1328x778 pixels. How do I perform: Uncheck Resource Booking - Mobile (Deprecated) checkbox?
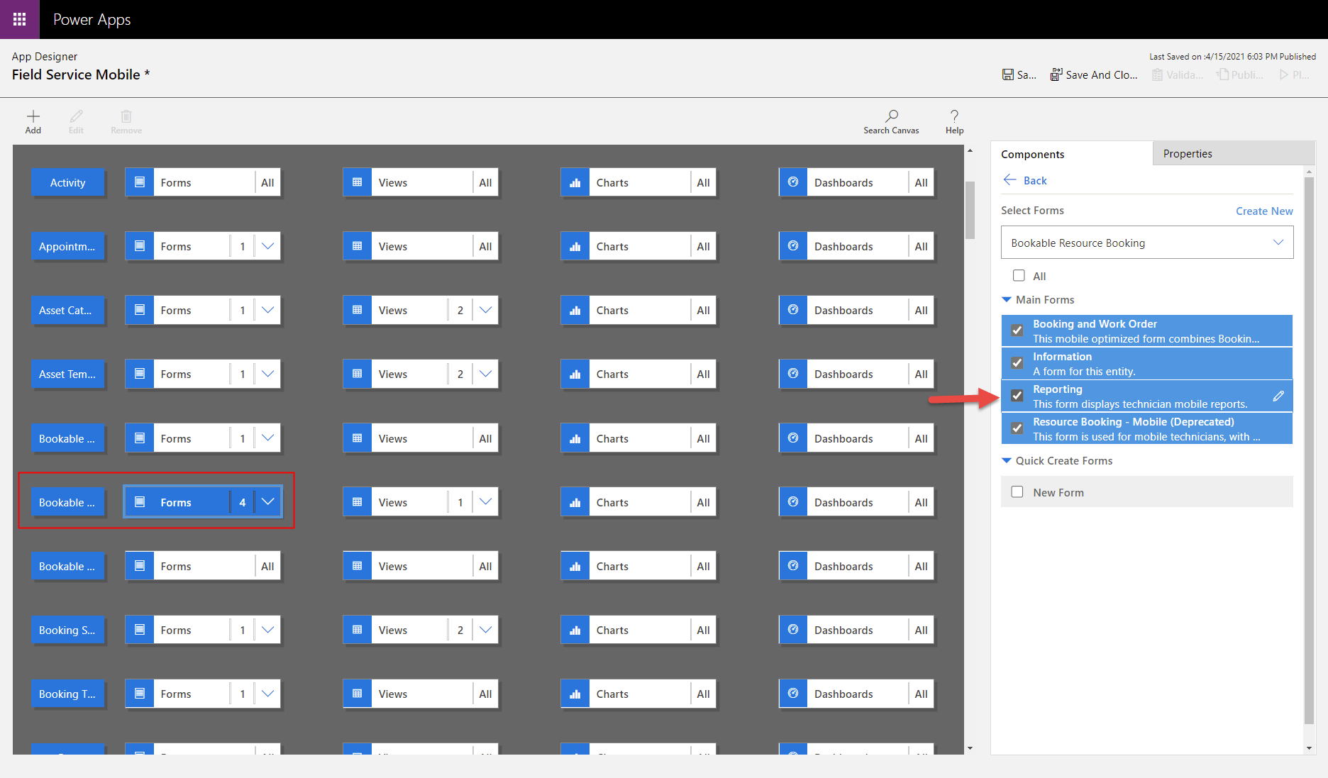point(1017,428)
